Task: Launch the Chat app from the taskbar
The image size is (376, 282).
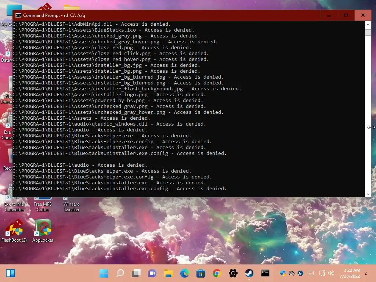Action: [152, 273]
